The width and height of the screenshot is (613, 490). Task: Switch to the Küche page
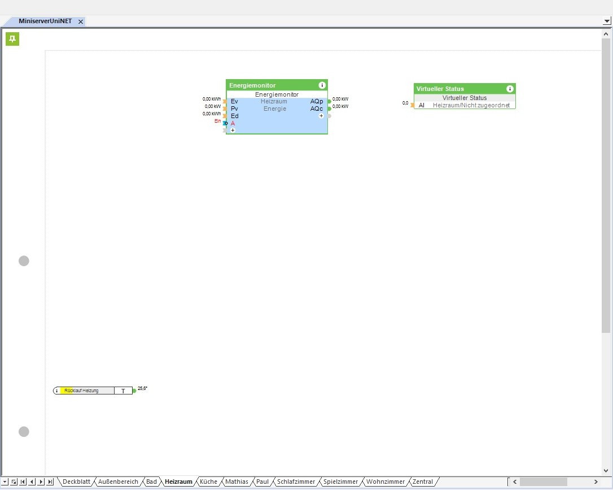pos(208,482)
